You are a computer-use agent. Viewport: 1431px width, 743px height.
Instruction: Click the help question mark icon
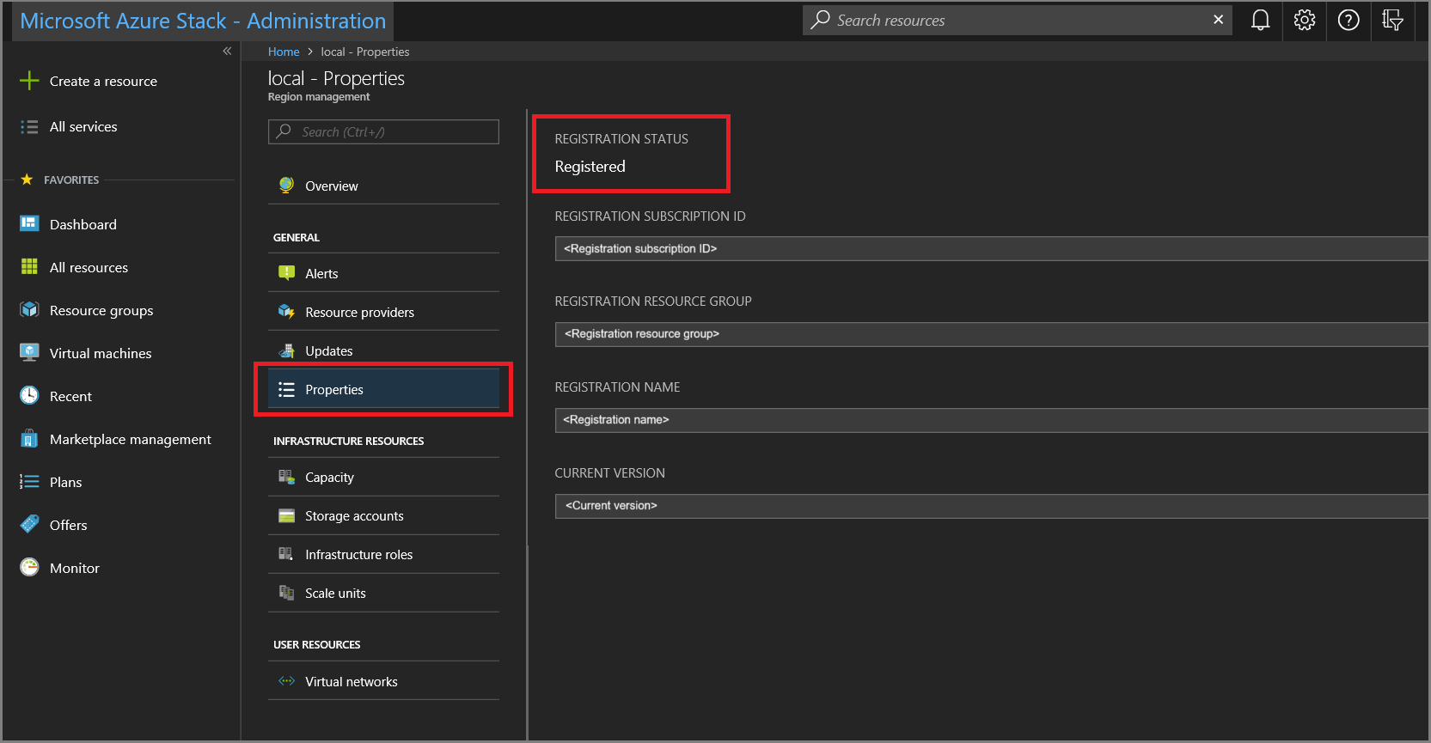(1348, 20)
